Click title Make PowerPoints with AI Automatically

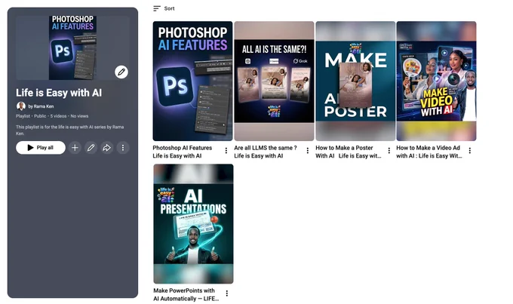(186, 294)
